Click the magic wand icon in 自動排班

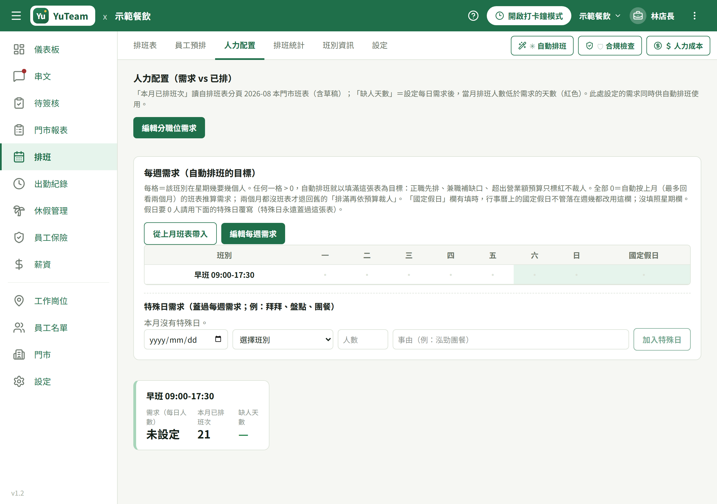tap(522, 46)
